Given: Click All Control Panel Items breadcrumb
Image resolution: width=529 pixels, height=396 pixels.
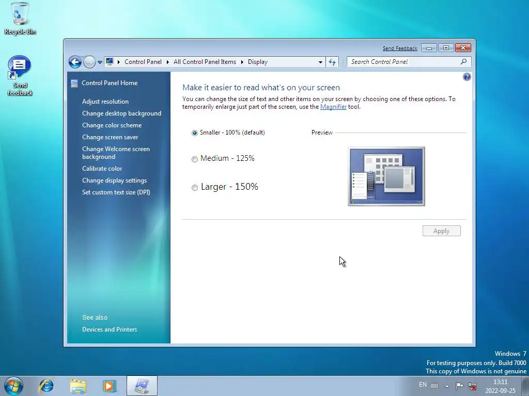Looking at the screenshot, I should [205, 62].
